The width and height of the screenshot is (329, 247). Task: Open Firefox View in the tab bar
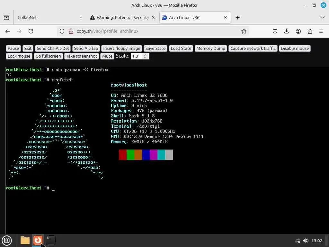pyautogui.click(x=6, y=17)
